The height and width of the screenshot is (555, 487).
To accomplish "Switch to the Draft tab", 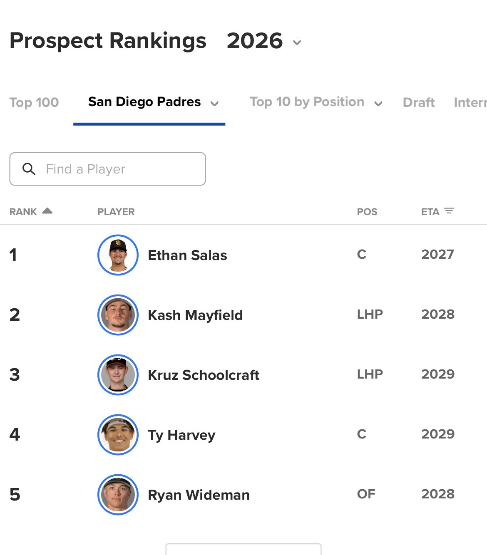I will (419, 102).
